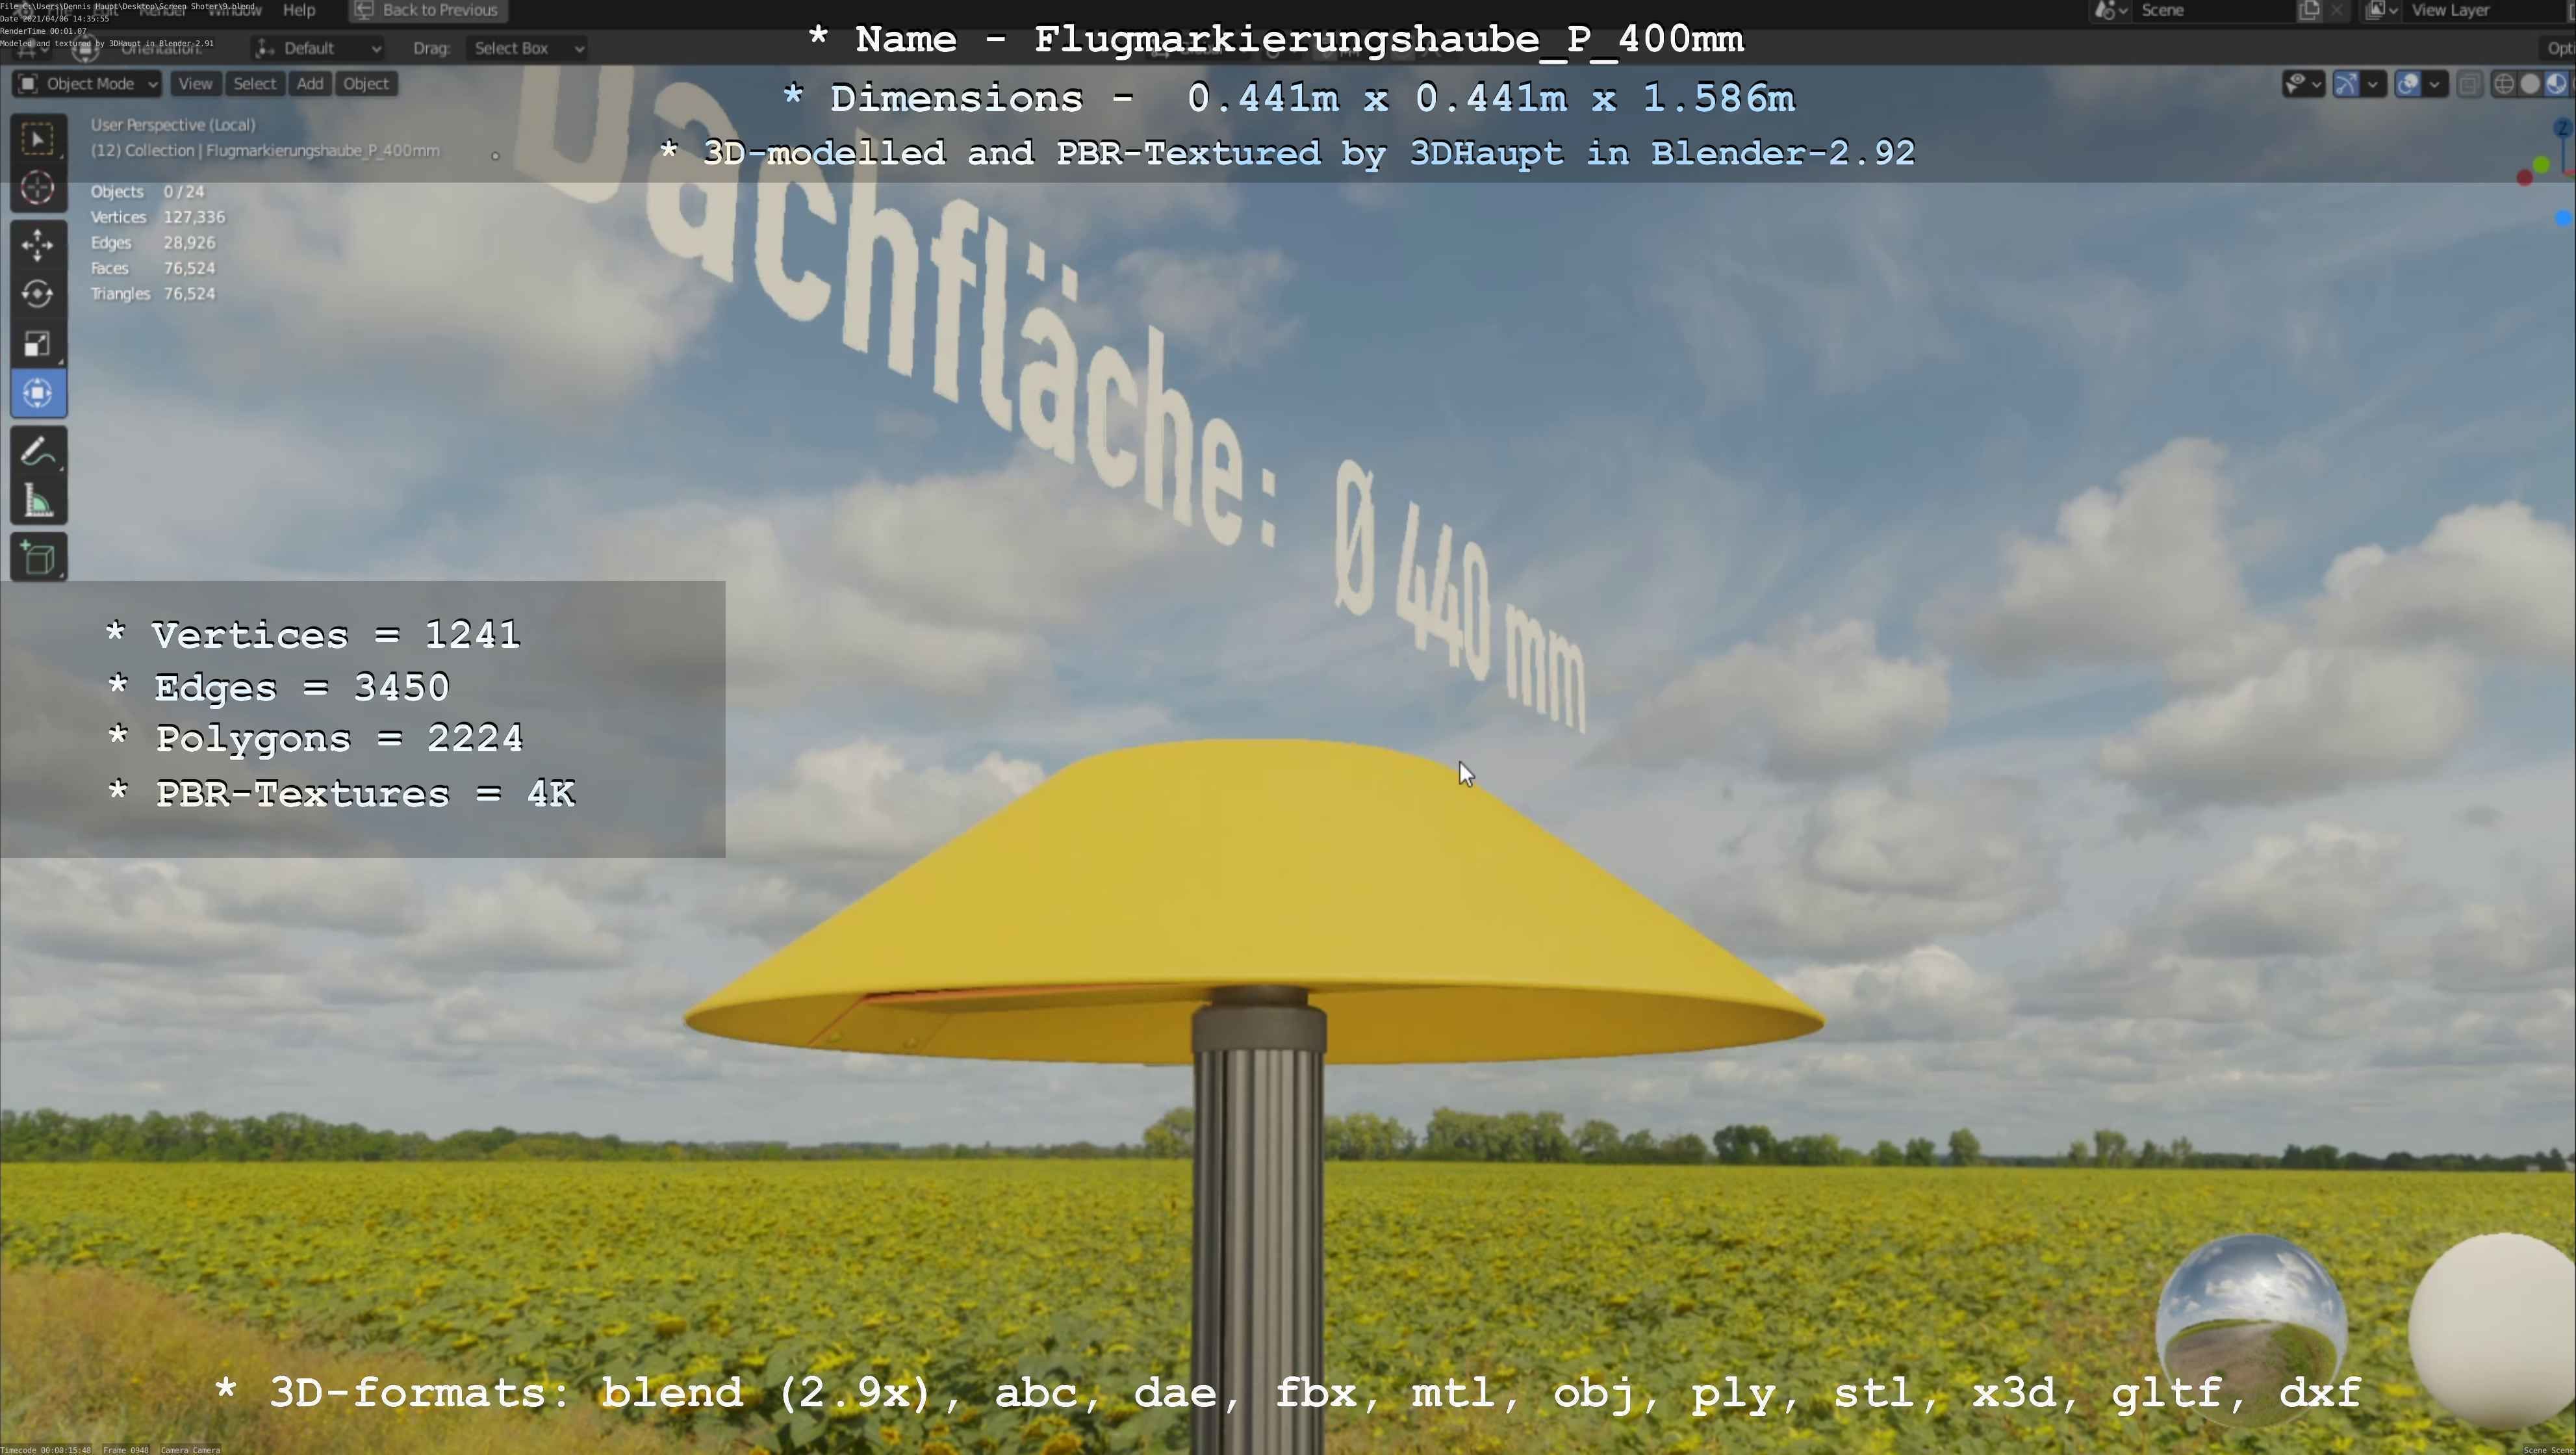Click the active Transform tool
2576x1455 pixels.
38,393
